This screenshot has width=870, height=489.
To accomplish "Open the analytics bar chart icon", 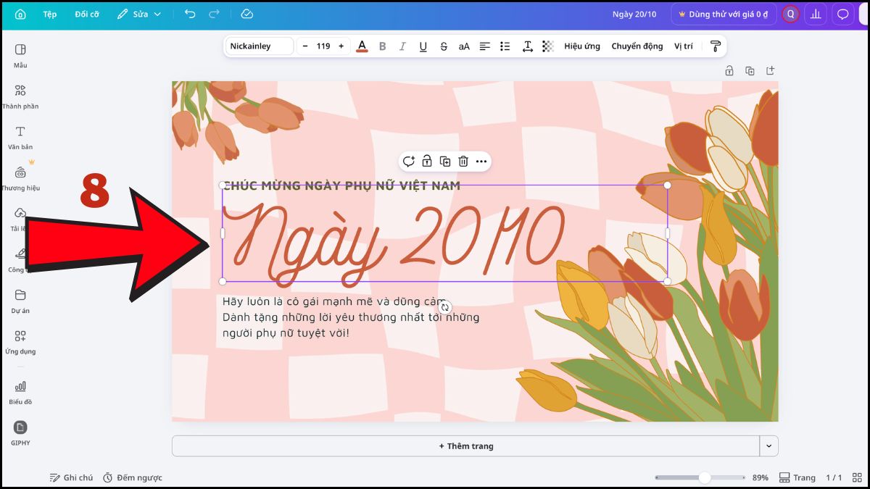I will pos(816,14).
